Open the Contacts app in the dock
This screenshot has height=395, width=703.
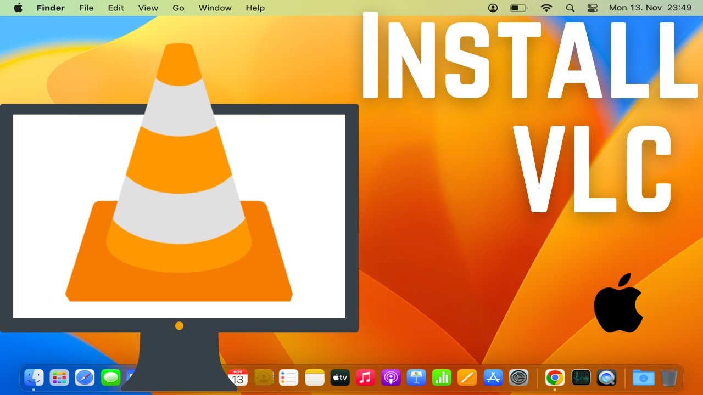tap(264, 377)
